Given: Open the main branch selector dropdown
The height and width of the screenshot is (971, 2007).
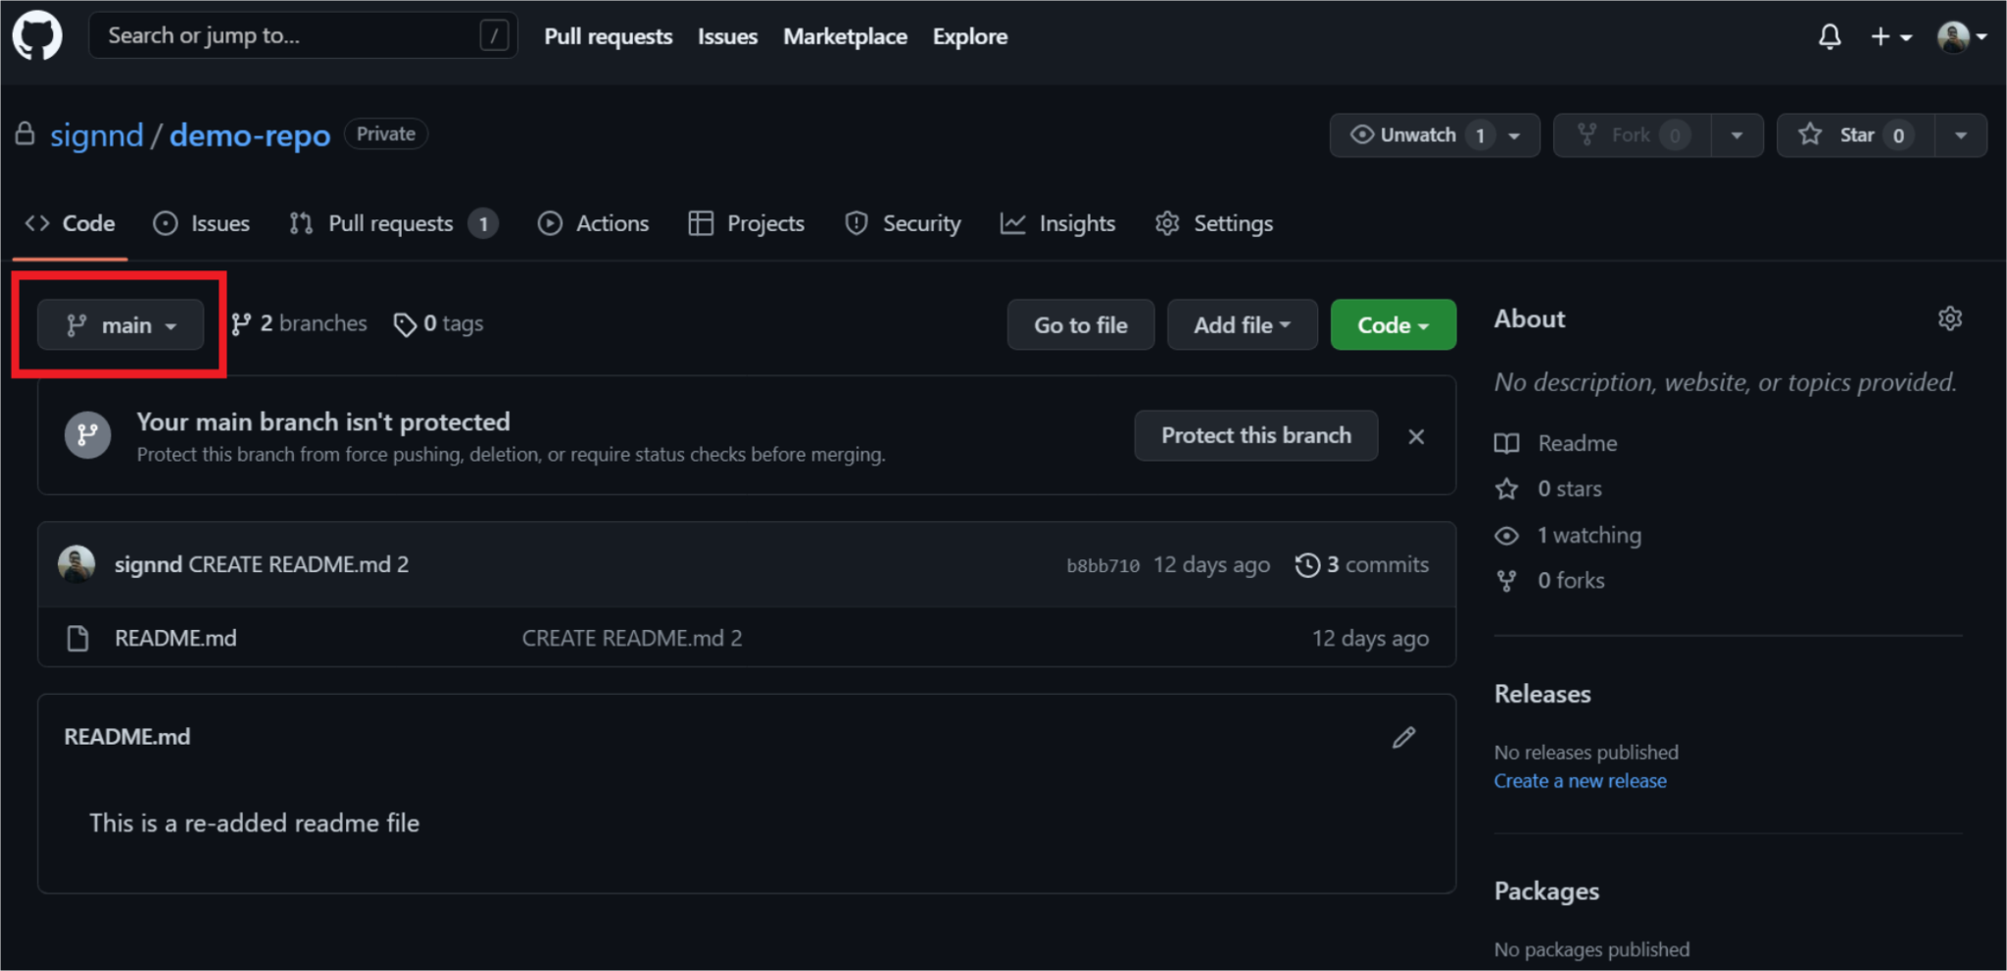Looking at the screenshot, I should (121, 325).
